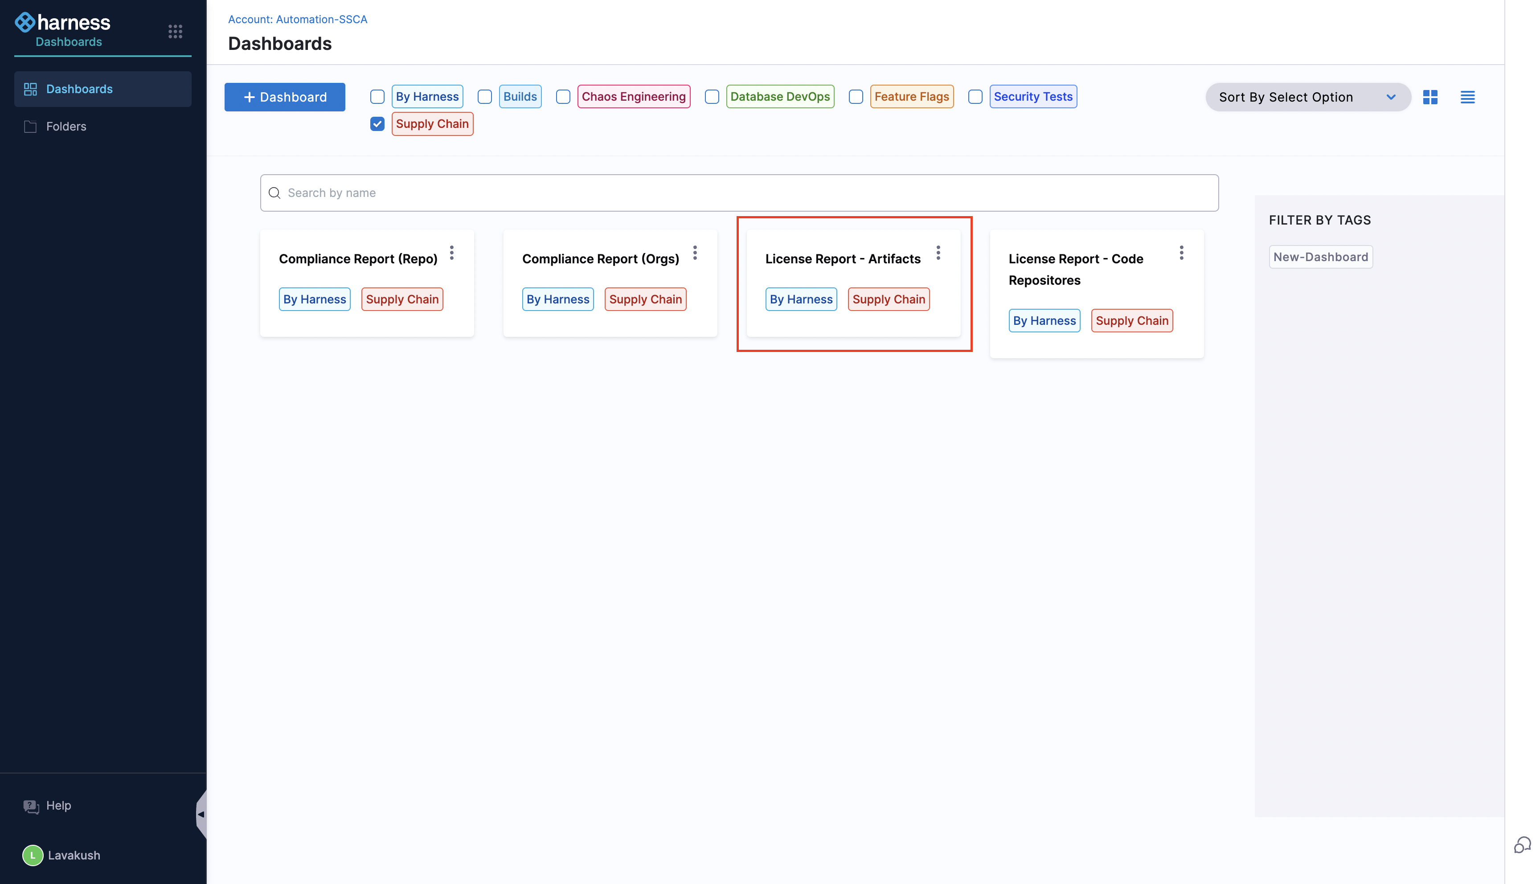Check the Security Tests filter checkbox
The image size is (1540, 884).
[975, 97]
